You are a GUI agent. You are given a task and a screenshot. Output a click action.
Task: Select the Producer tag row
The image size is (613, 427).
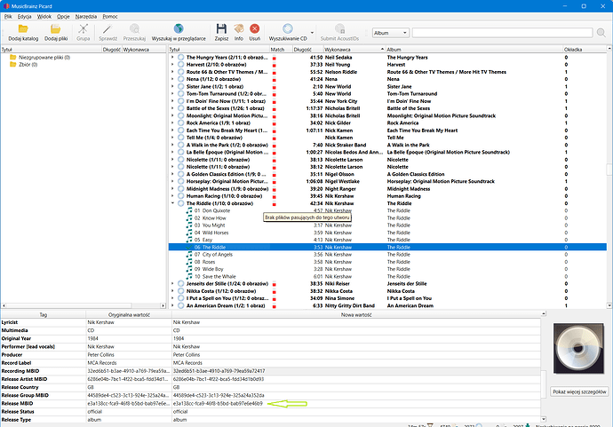[271, 355]
